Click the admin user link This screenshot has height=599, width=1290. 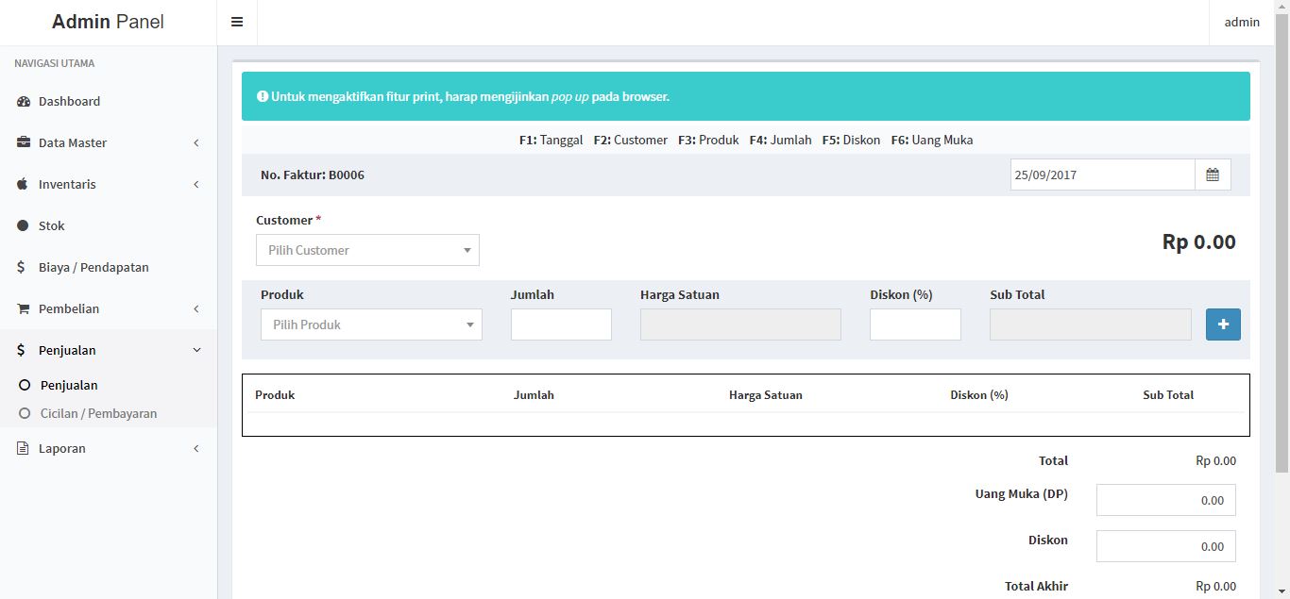coord(1241,22)
